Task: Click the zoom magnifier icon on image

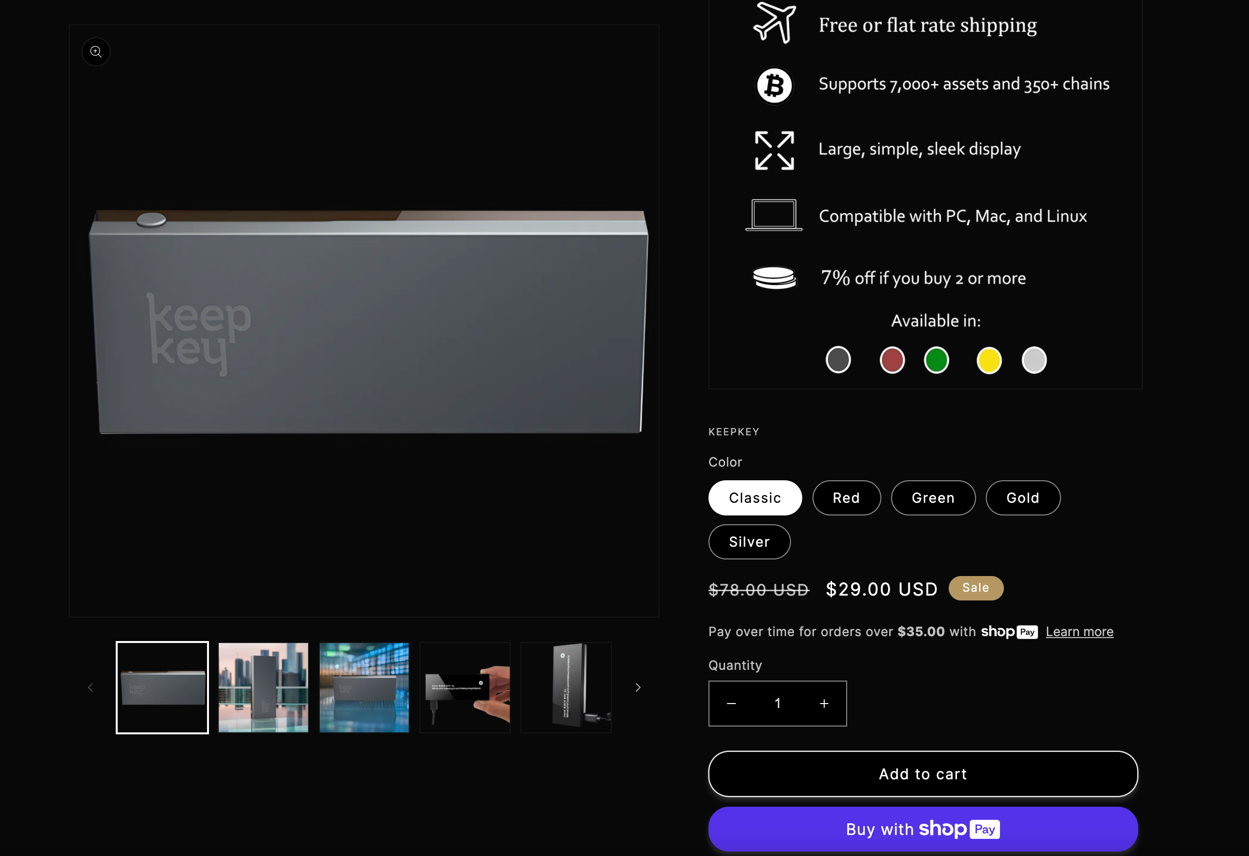Action: click(96, 51)
